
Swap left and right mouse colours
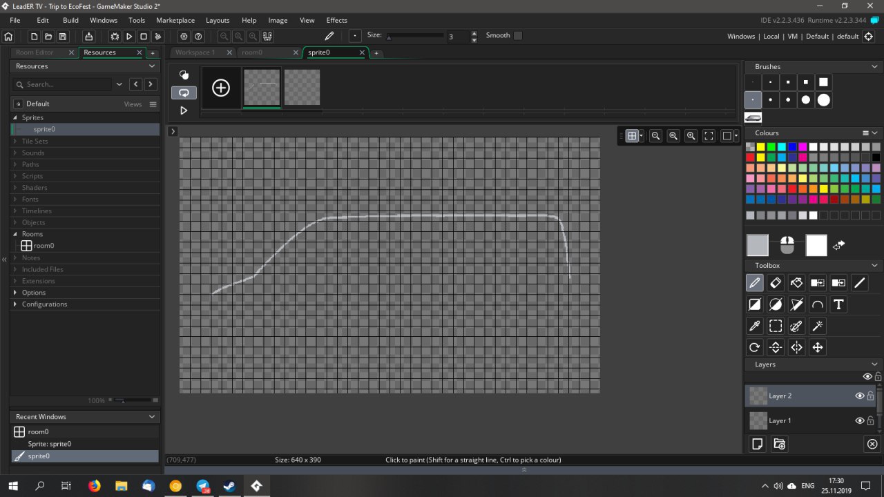[838, 245]
